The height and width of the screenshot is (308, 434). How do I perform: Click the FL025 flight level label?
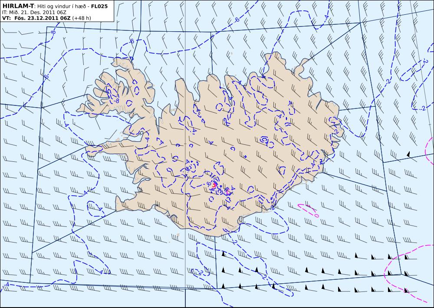point(99,6)
